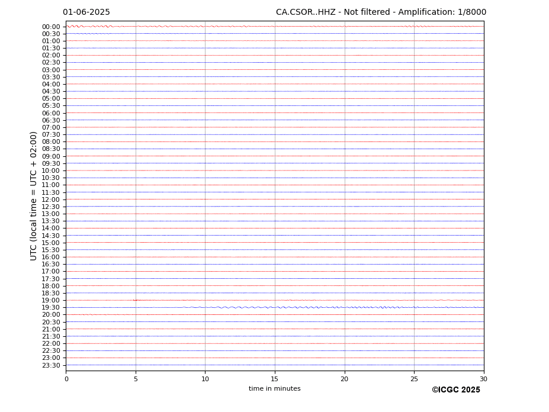
Task: Click the 25 minute axis tick label
Action: tap(414, 379)
